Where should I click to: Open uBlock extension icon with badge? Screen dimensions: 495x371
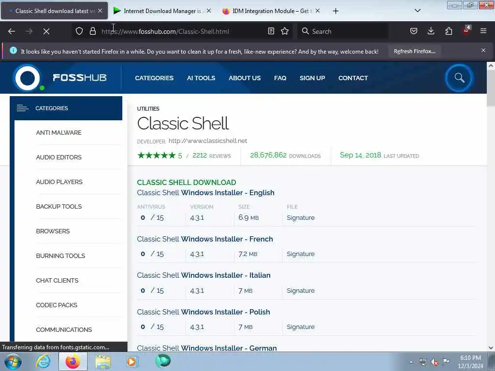(x=466, y=30)
